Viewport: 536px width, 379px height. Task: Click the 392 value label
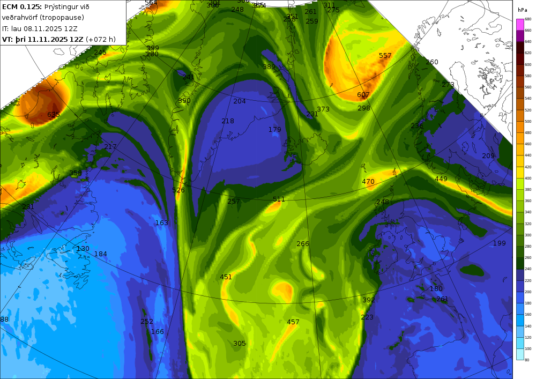(369, 300)
